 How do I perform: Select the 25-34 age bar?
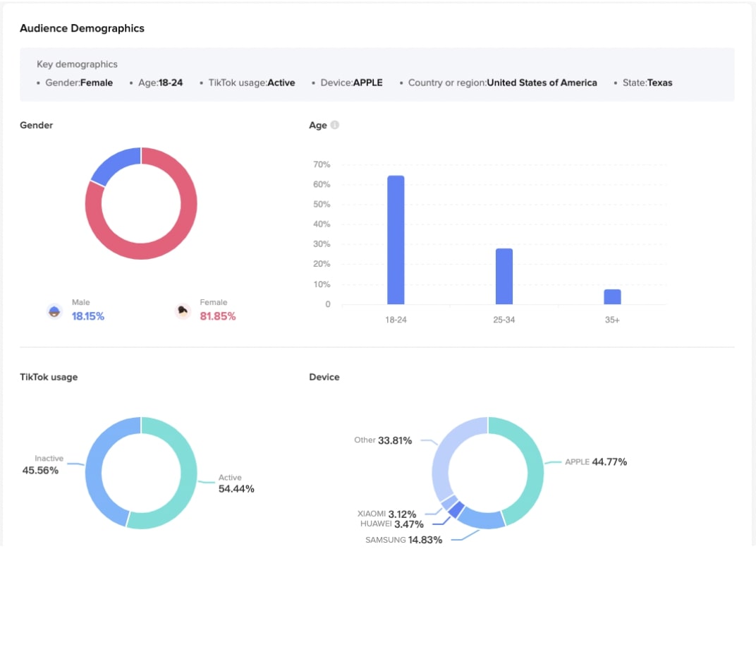(x=504, y=276)
